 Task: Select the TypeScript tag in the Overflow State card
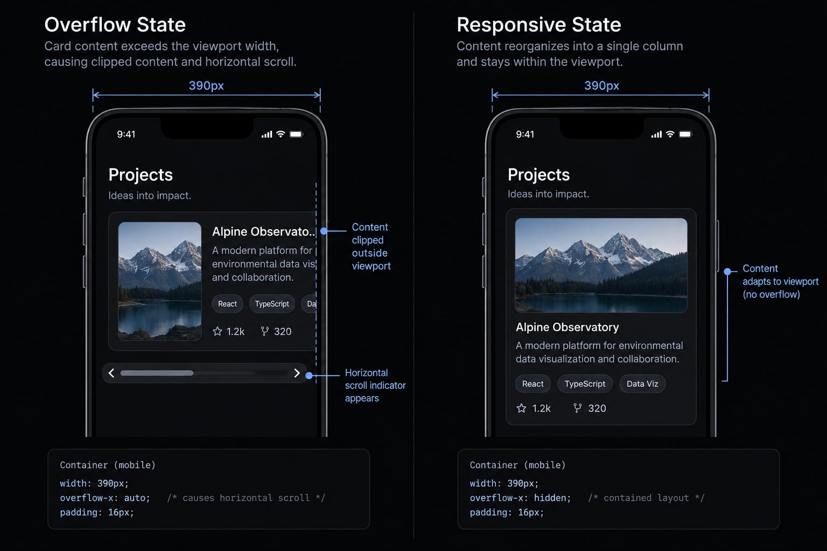(272, 304)
